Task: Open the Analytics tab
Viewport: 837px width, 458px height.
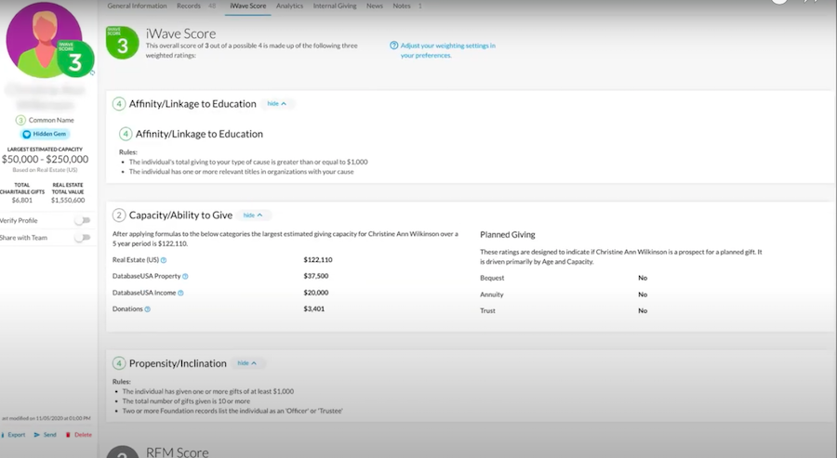Action: [x=289, y=6]
